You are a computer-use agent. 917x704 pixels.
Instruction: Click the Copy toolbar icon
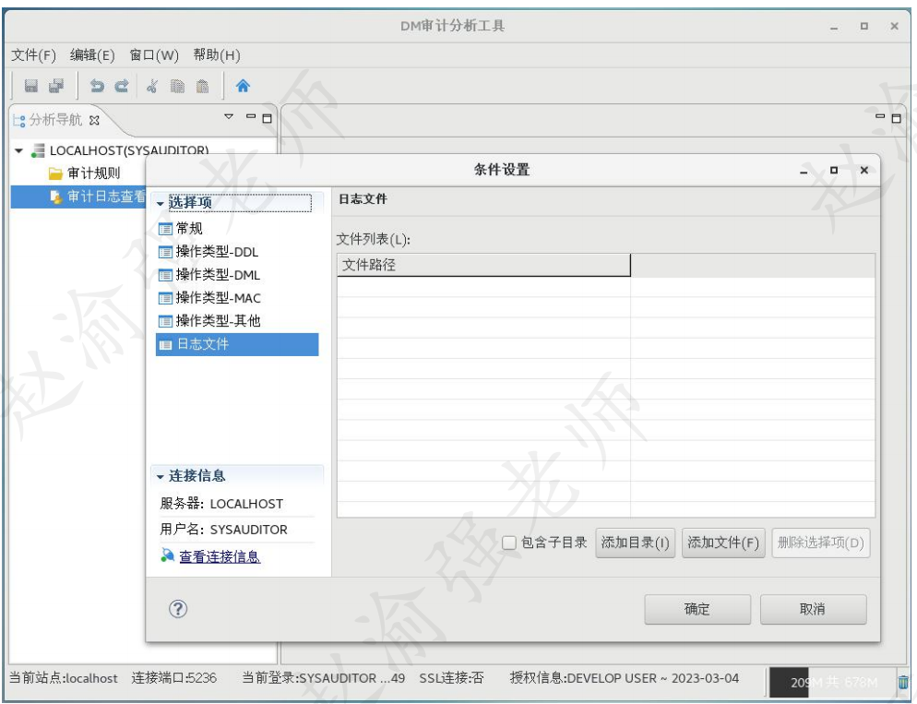click(177, 86)
